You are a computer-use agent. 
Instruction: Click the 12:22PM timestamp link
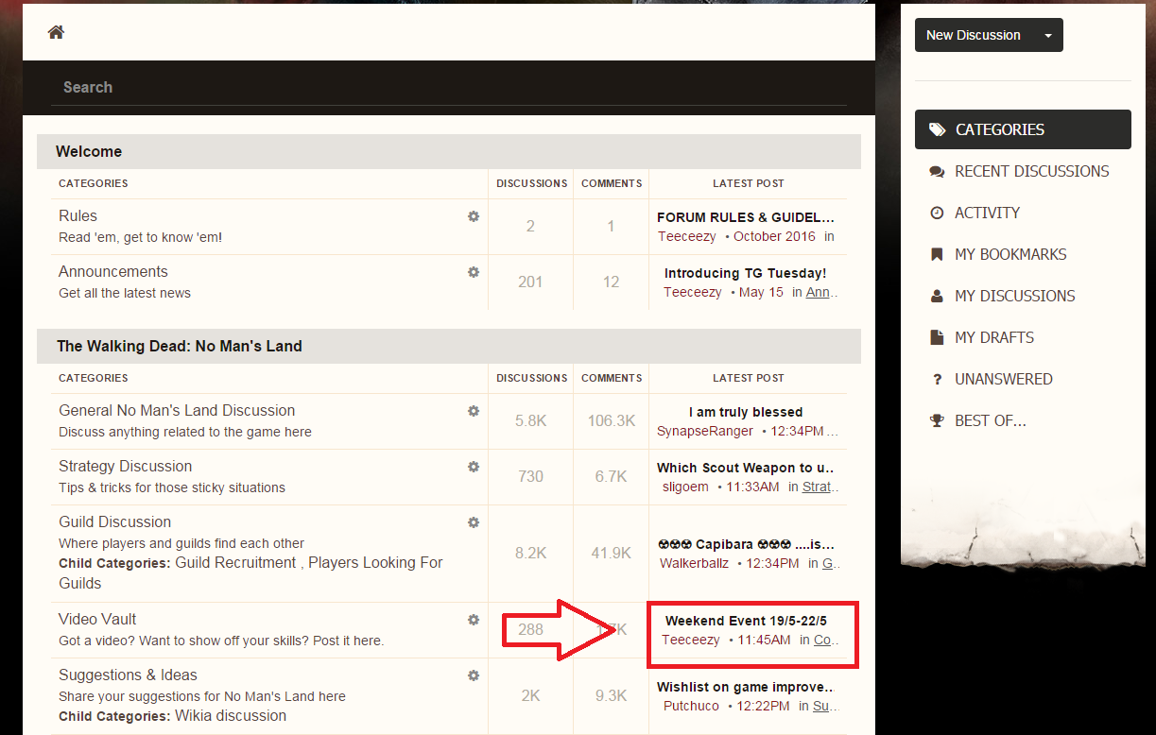point(763,706)
